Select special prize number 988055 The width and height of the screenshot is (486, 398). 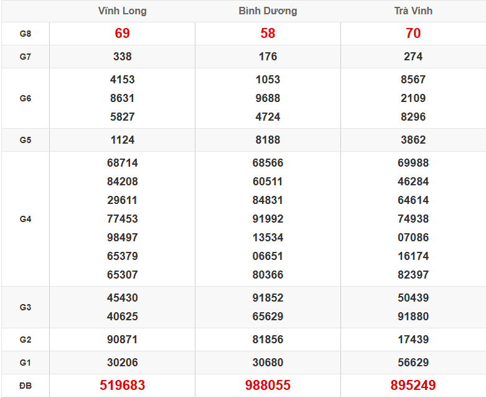pos(268,386)
